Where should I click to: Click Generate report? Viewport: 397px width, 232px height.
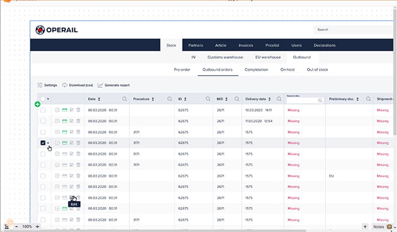coord(114,85)
